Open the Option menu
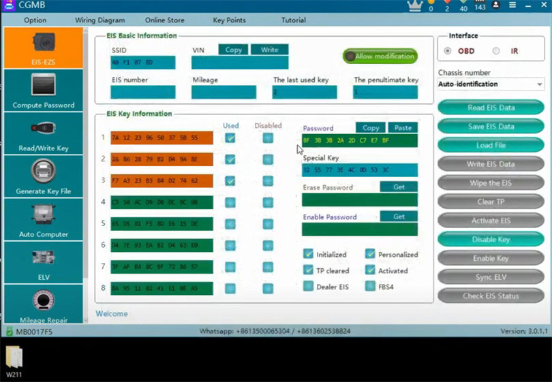Image resolution: width=552 pixels, height=382 pixels. coord(35,20)
